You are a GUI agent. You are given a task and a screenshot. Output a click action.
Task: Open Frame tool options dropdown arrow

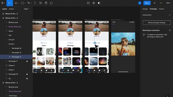click(18, 3)
